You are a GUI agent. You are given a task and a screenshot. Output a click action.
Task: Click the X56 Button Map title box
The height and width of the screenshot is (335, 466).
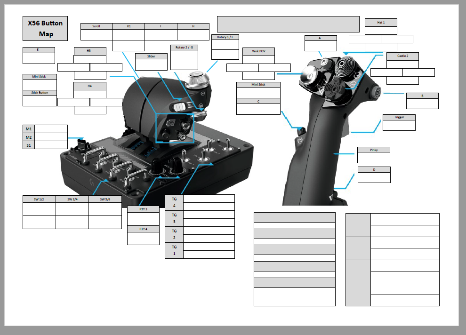45,29
